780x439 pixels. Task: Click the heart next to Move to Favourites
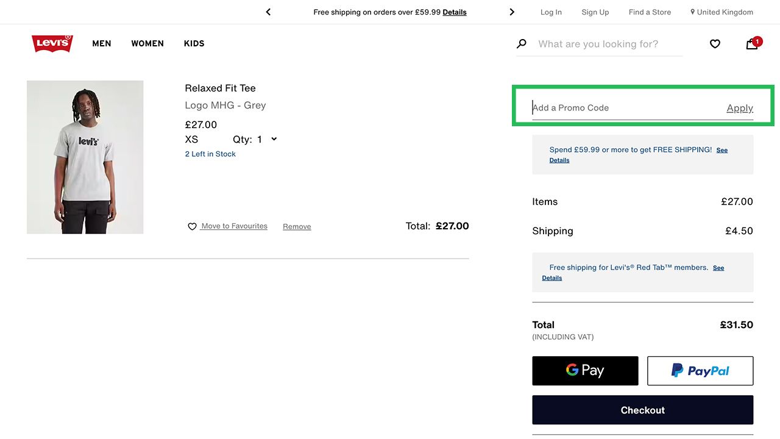pyautogui.click(x=192, y=226)
